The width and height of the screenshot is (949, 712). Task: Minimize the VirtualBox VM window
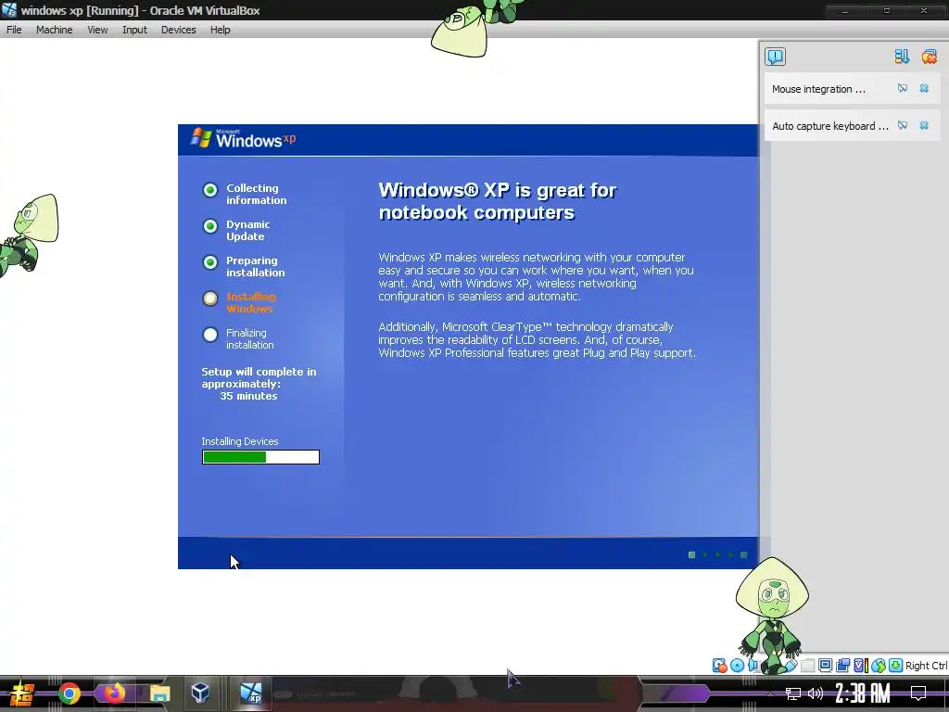click(845, 11)
